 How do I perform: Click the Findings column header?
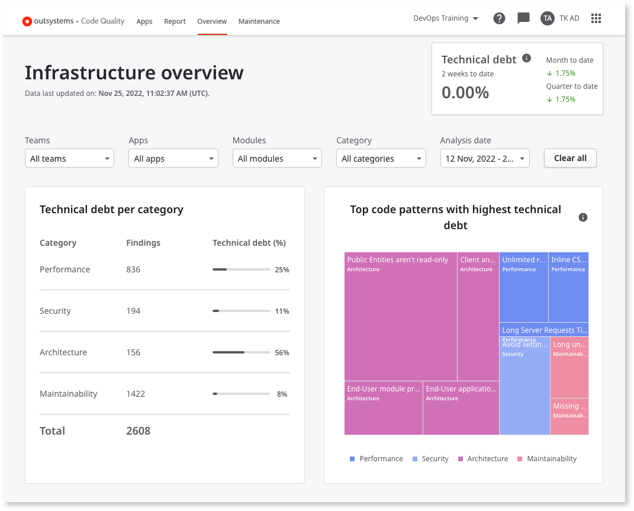click(x=143, y=243)
